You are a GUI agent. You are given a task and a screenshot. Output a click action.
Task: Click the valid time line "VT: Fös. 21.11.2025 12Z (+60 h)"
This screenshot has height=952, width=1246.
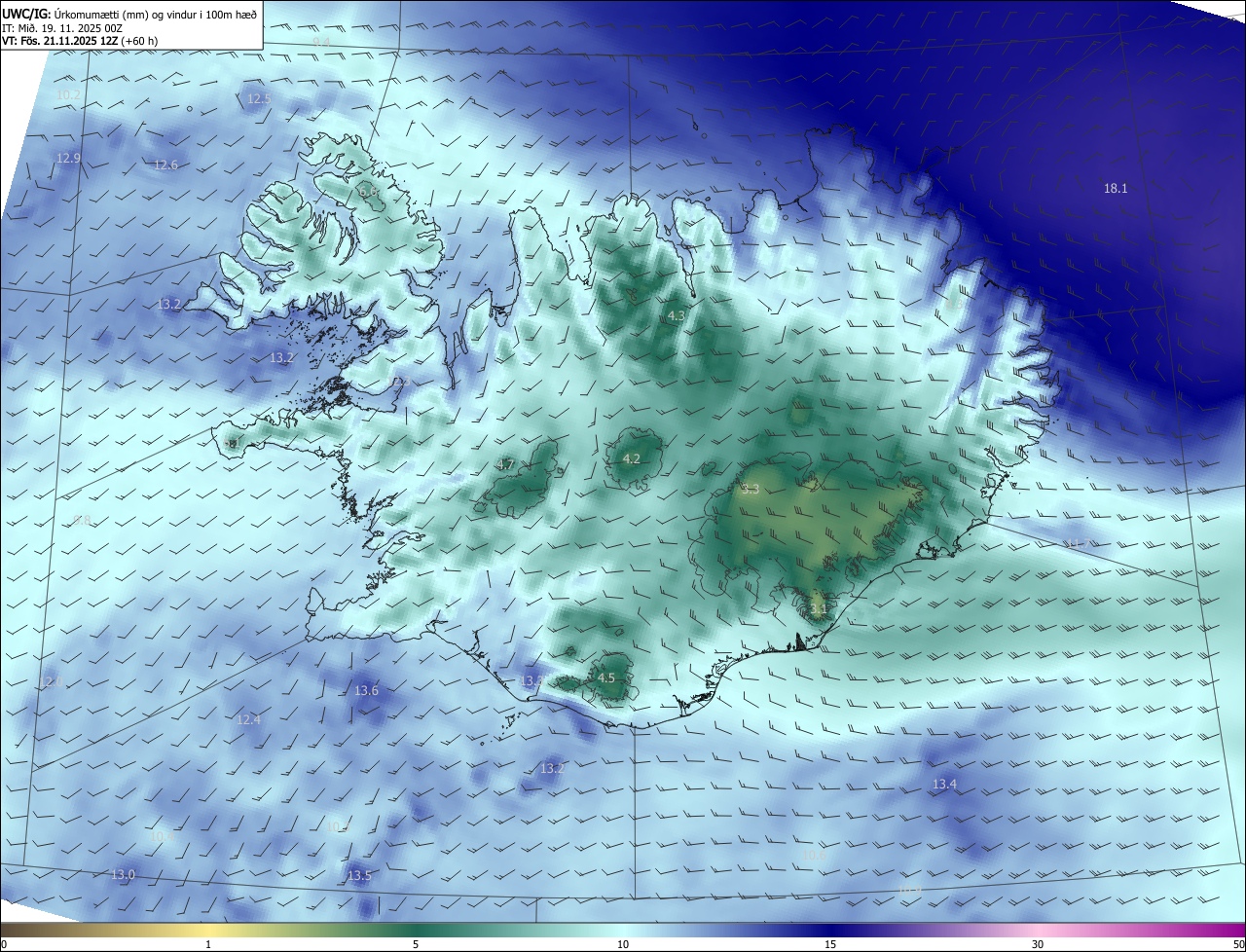(80, 41)
